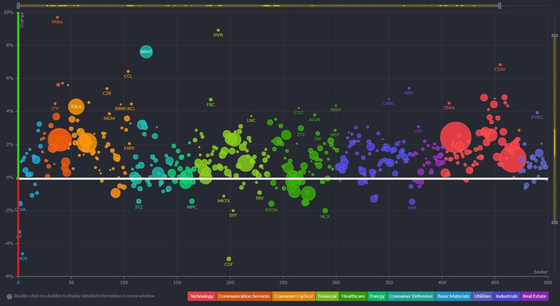Image resolution: width=560 pixels, height=306 pixels.
Task: Click the MPC bubble
Action: [x=192, y=202]
